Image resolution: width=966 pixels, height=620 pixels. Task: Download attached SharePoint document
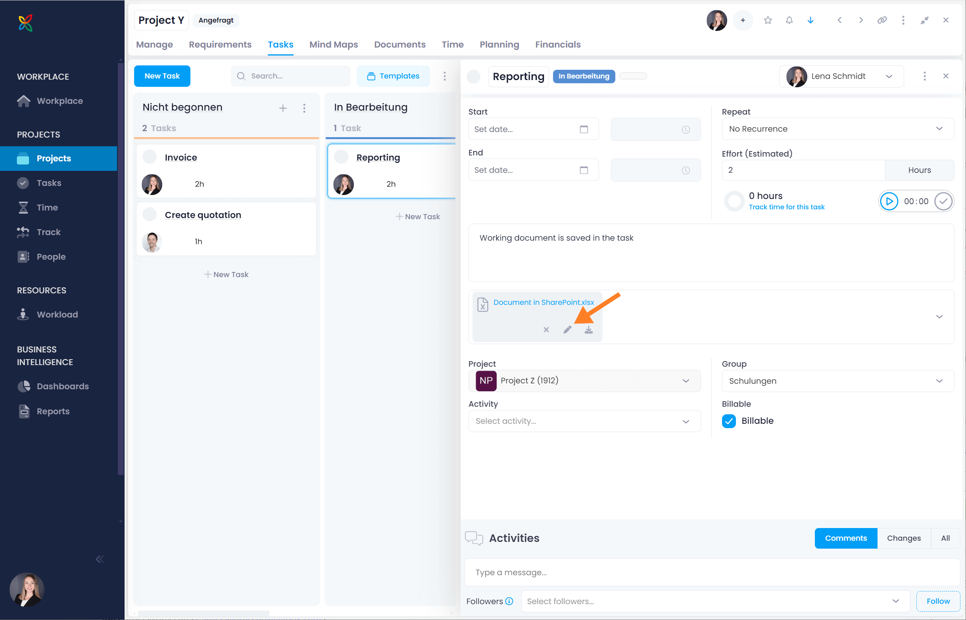pos(589,330)
